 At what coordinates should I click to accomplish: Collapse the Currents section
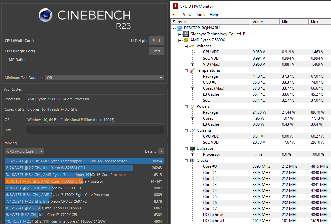coord(186,131)
